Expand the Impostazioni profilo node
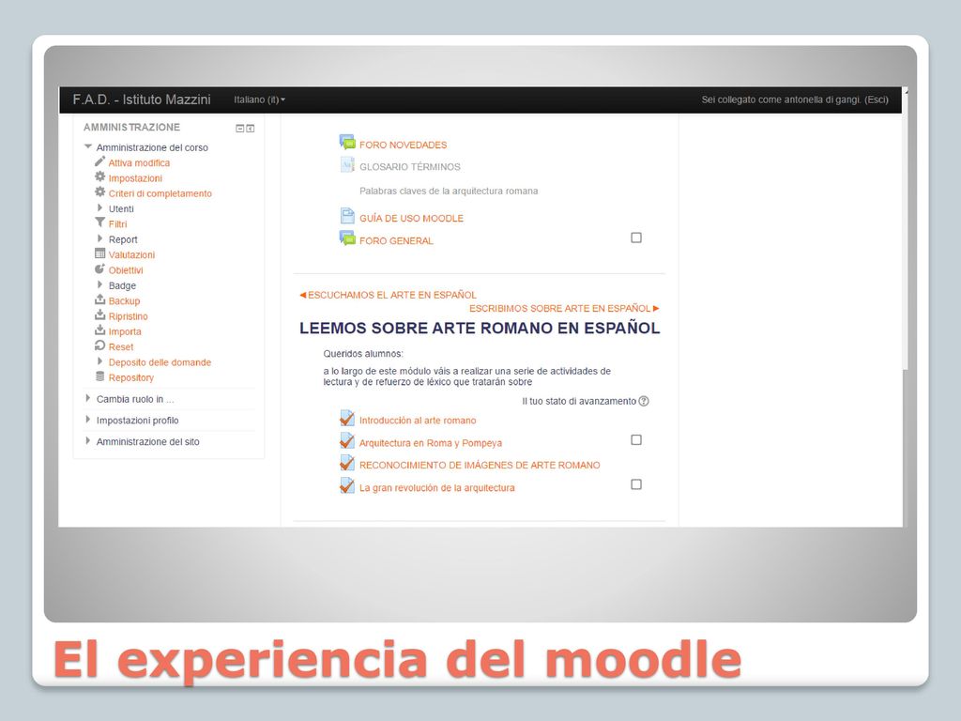 click(88, 420)
